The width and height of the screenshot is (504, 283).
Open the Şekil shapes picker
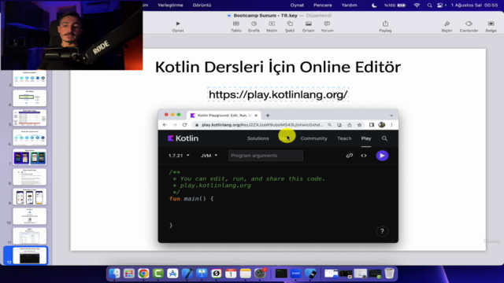point(290,26)
